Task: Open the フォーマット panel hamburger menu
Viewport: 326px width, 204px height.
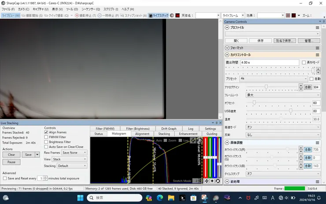Action: 317,48
